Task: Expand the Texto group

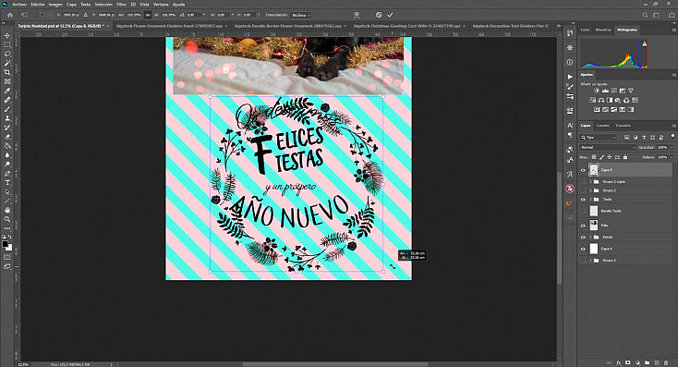Action: pos(590,200)
